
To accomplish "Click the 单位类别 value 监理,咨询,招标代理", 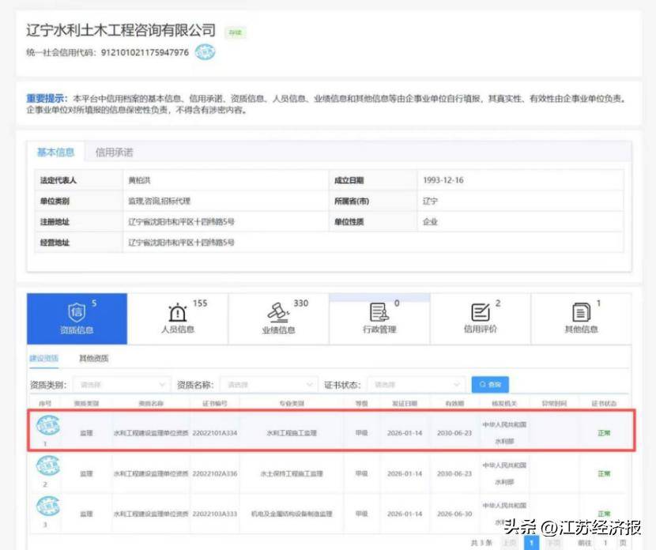I will tap(159, 202).
